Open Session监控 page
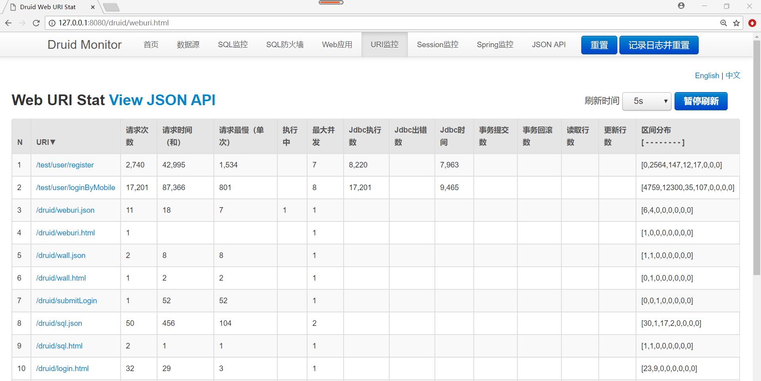This screenshot has width=761, height=381. (438, 45)
